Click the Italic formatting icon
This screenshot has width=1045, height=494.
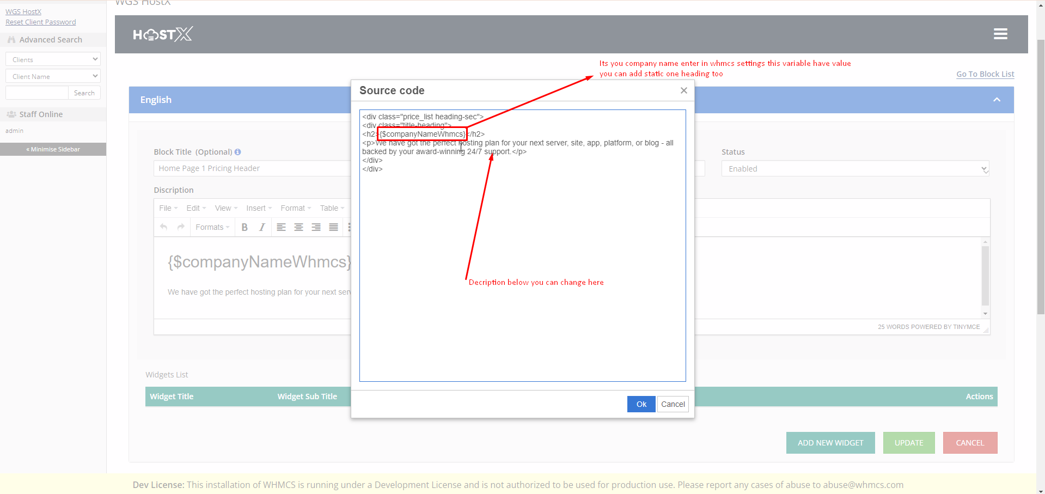point(262,227)
